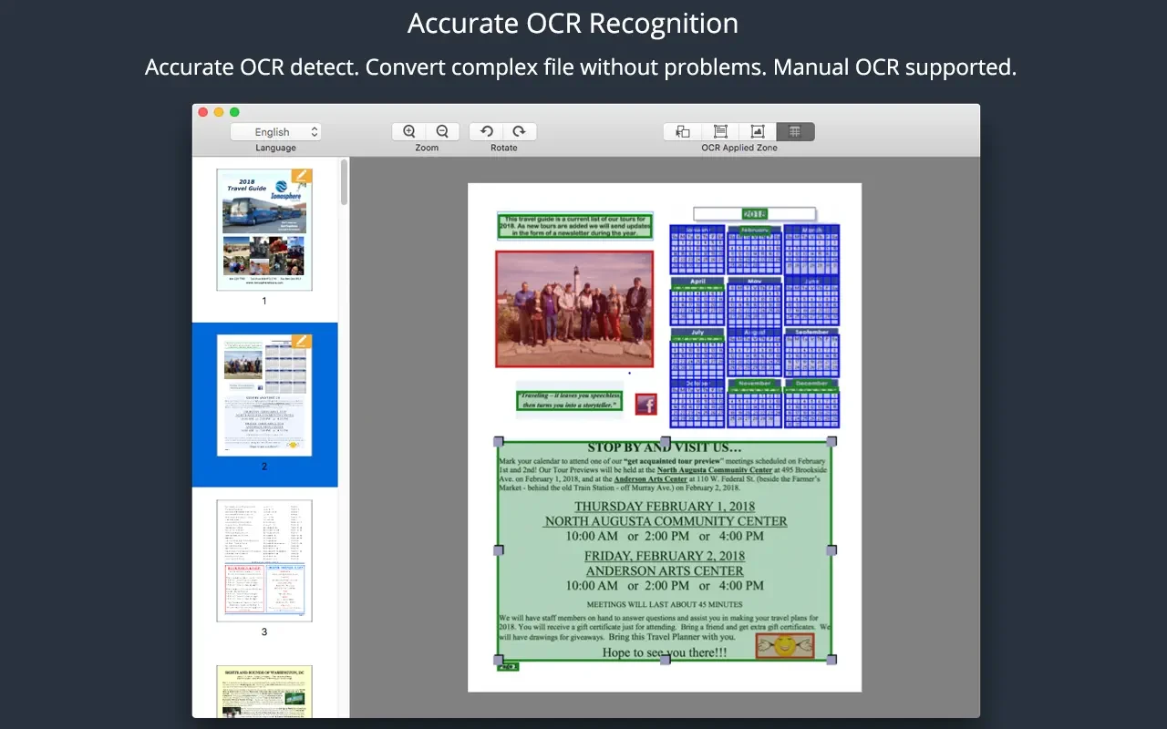Toggle the table zone OCR tool
This screenshot has width=1167, height=729.
pyautogui.click(x=795, y=131)
